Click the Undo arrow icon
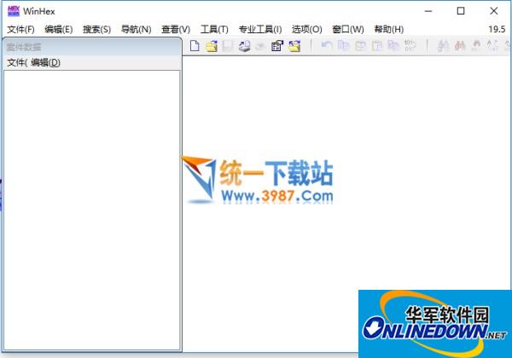Viewport: 512px width, 358px height. [327, 45]
